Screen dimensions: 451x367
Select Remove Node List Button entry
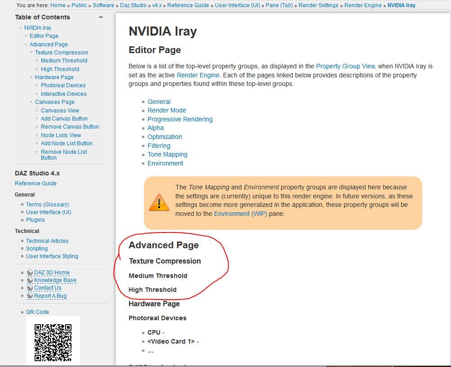(x=64, y=155)
